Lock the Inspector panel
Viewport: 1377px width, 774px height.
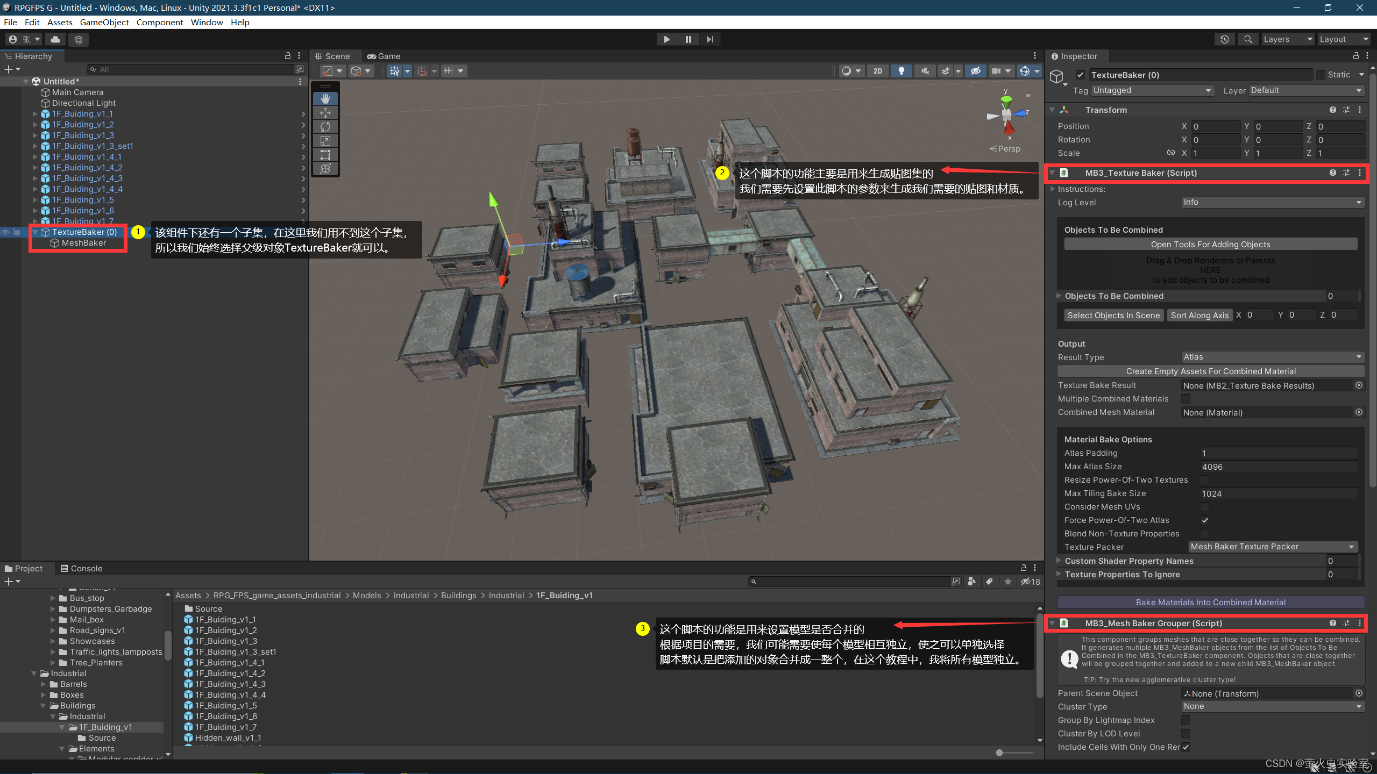point(1356,56)
